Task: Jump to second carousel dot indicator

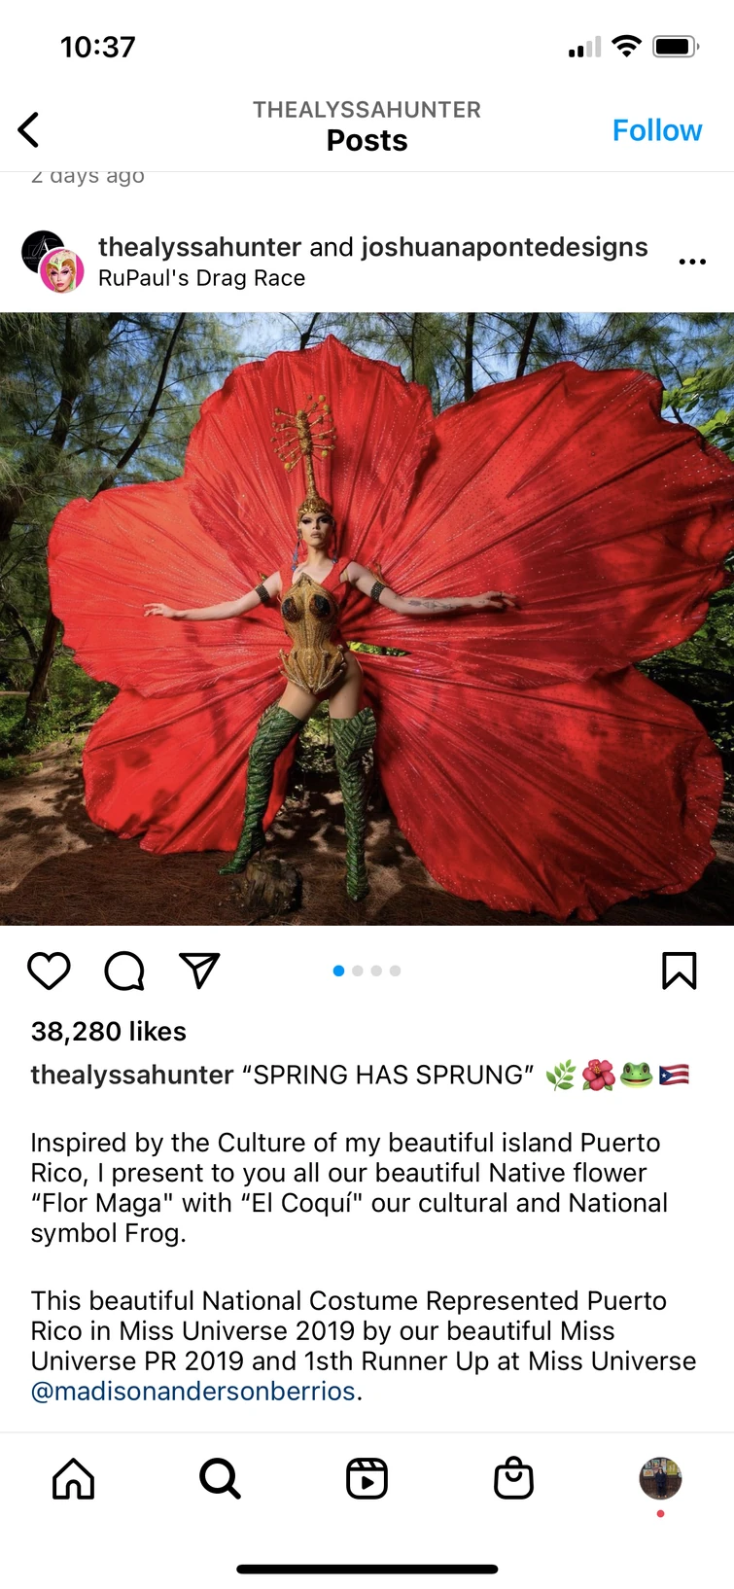Action: [x=358, y=971]
